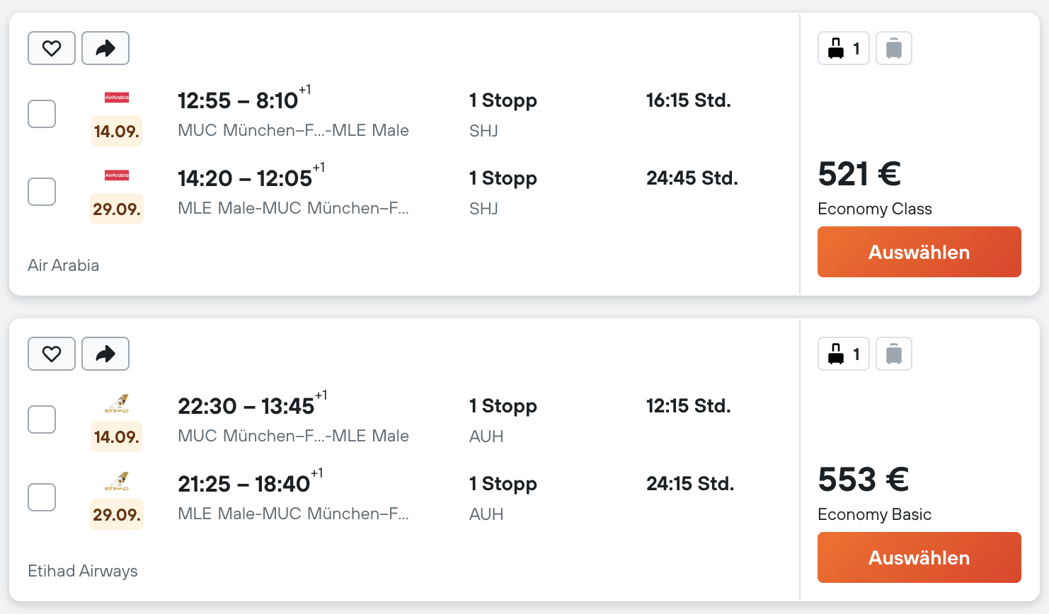Check the Etihad return 21:25 flight checkbox

[42, 497]
